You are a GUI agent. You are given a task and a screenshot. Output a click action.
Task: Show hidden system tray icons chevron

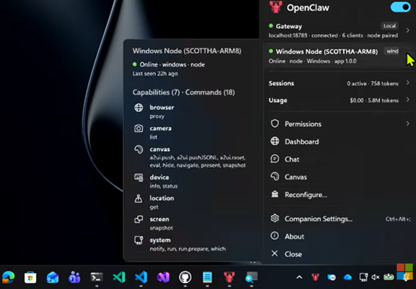tap(299, 277)
